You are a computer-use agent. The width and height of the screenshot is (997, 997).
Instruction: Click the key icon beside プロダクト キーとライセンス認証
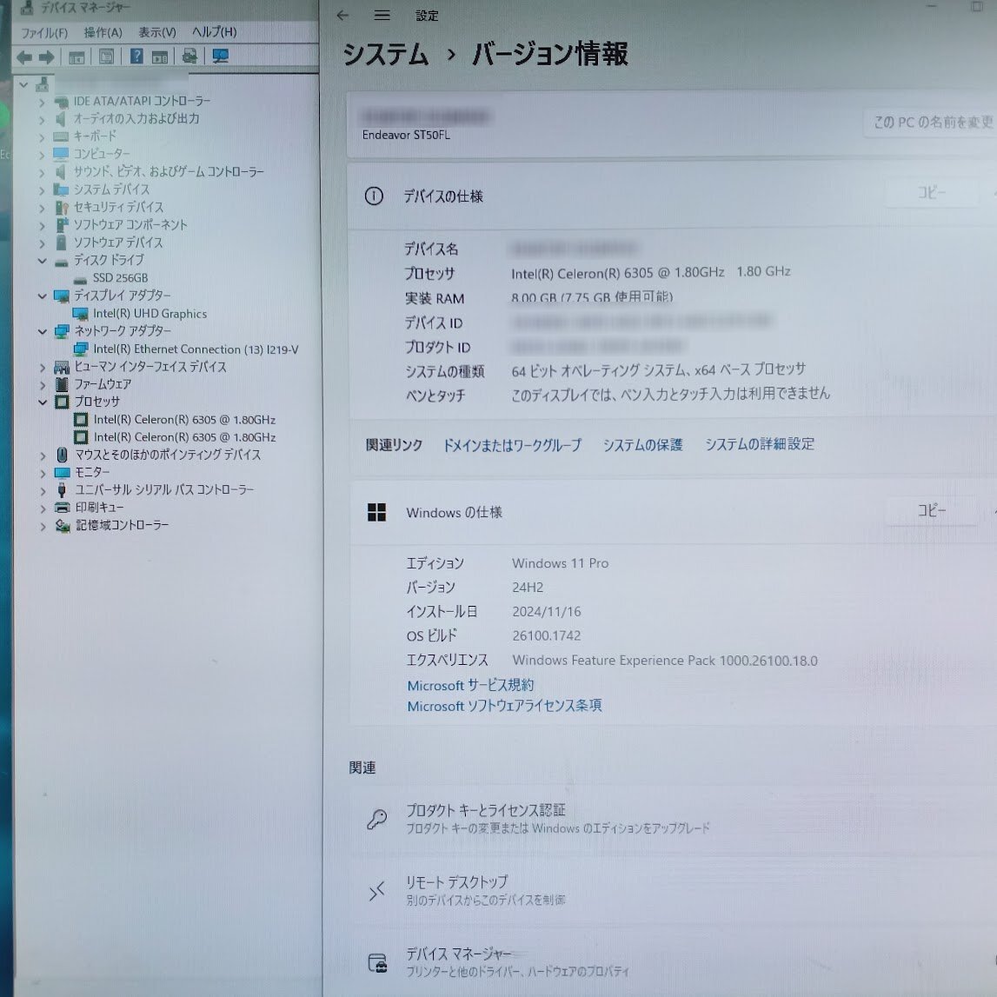(376, 818)
